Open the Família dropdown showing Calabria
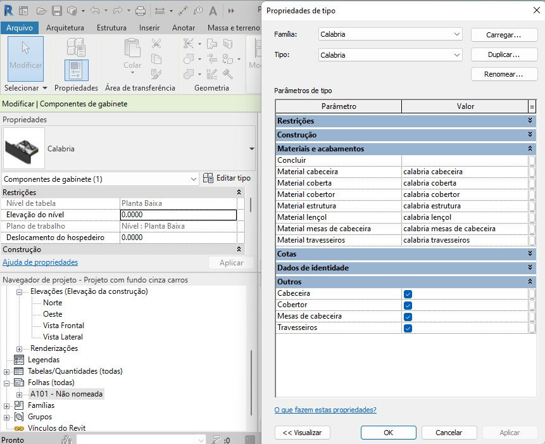Screen dimensions: 545x444 391,34
